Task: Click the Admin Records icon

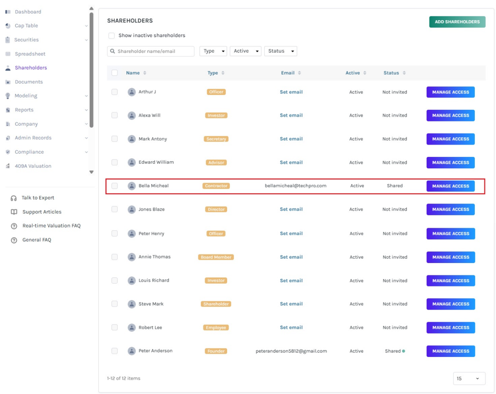Action: pyautogui.click(x=8, y=138)
